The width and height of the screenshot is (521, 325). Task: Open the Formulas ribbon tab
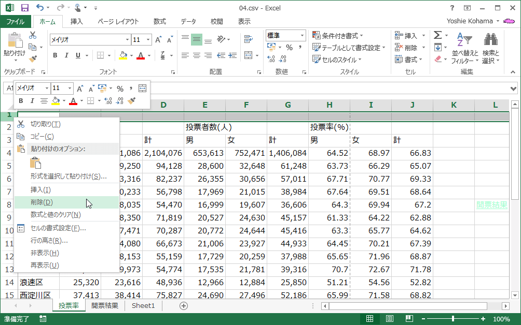point(159,22)
